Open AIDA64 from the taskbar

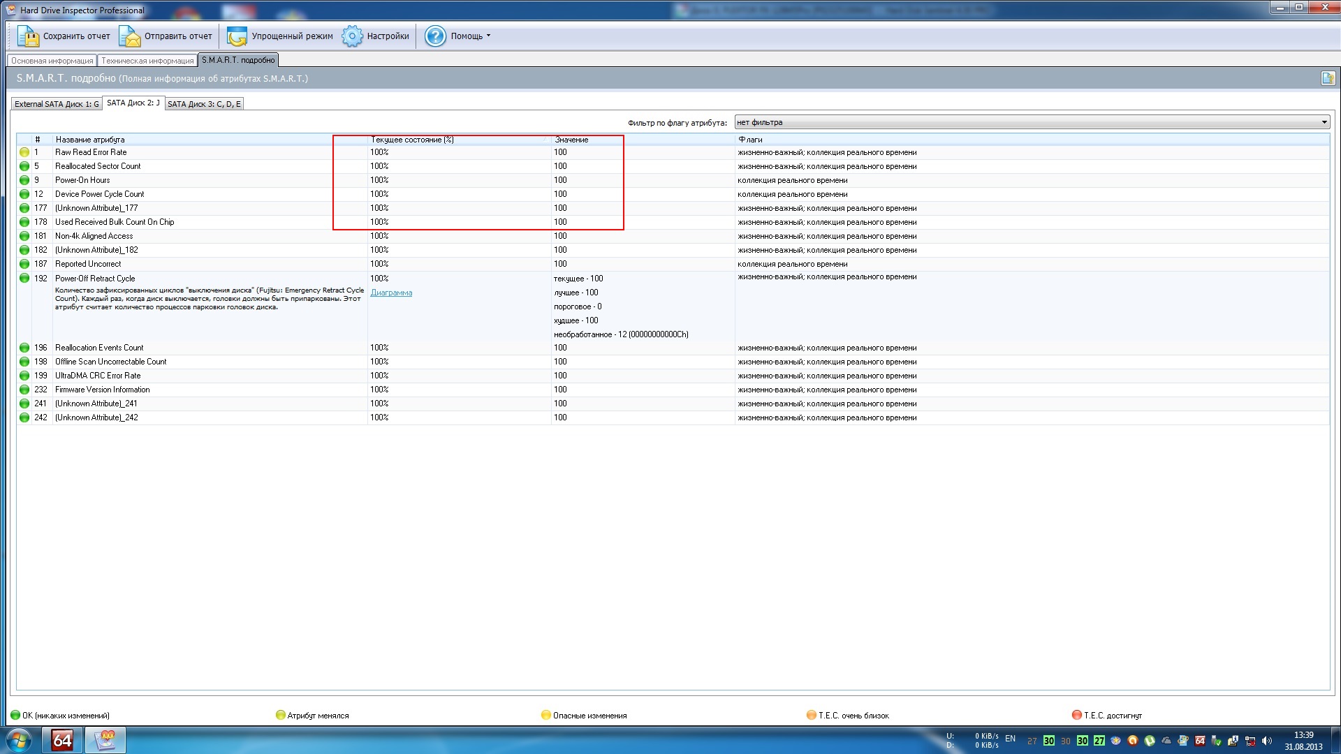pyautogui.click(x=62, y=740)
